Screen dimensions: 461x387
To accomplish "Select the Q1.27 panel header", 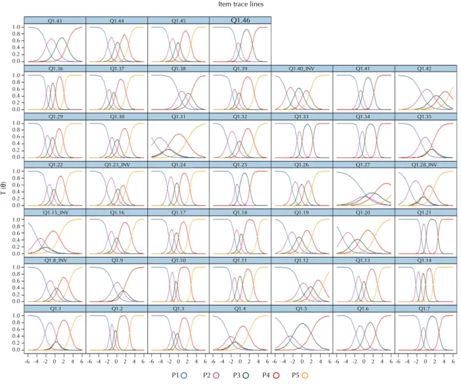I will click(x=364, y=165).
